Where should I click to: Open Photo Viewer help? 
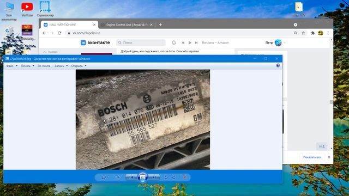tap(278, 65)
